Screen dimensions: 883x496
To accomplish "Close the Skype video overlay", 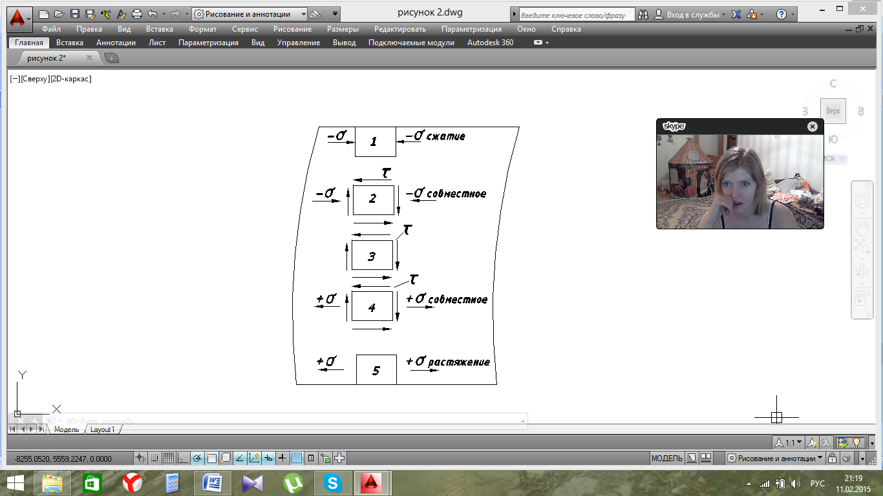I will pos(813,127).
